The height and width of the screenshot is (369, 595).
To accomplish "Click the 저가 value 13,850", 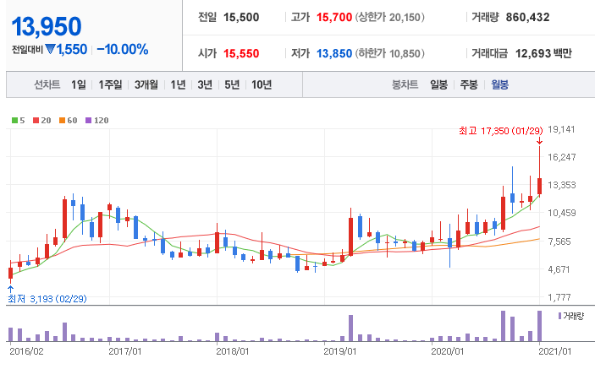I will [x=334, y=54].
